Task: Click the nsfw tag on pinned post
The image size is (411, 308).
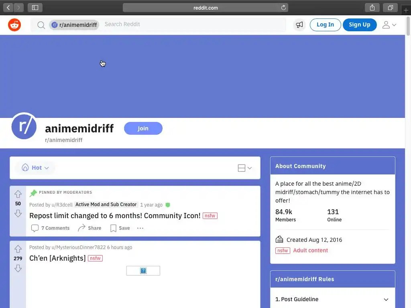Action: pyautogui.click(x=210, y=216)
